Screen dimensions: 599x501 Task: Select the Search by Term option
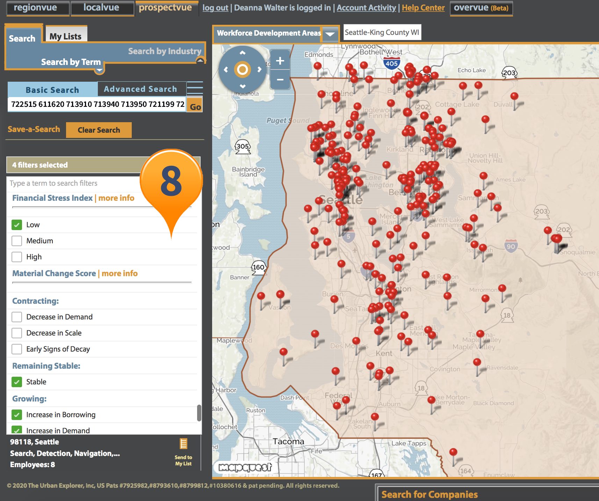[71, 62]
